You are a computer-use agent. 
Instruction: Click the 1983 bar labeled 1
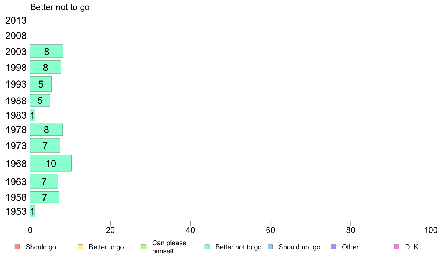pyautogui.click(x=32, y=115)
